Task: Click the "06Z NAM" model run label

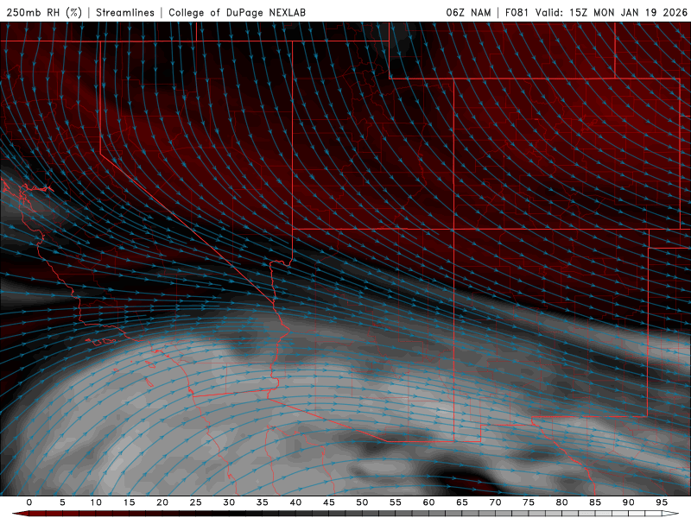Action: tap(468, 12)
